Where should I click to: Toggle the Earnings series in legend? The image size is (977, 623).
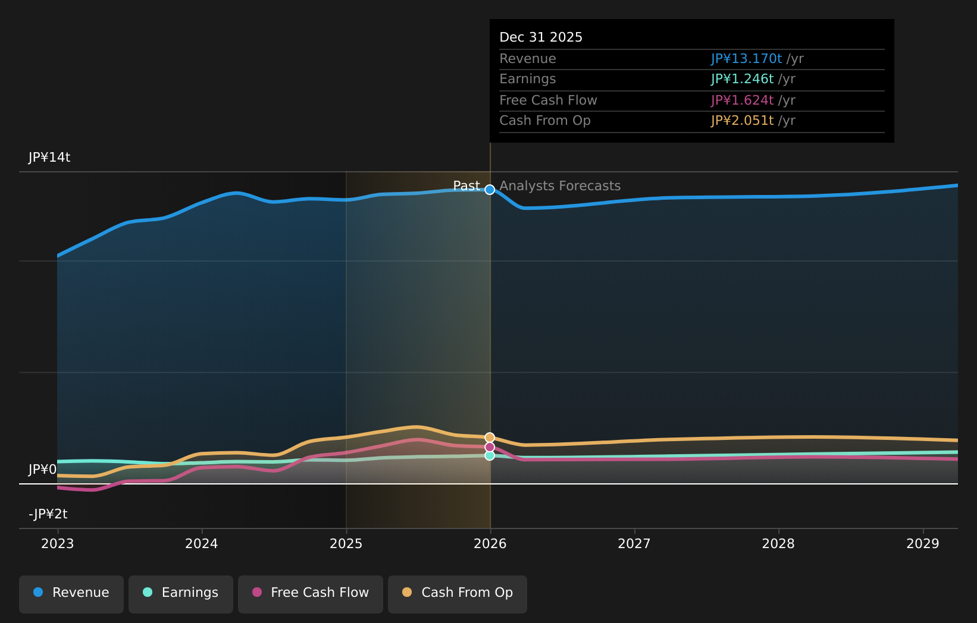181,594
